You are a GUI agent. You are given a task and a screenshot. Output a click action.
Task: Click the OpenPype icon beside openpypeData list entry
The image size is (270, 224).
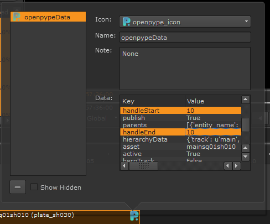17,17
